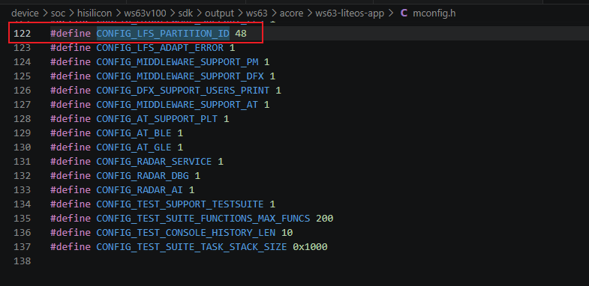Click CONFIG_RADAR_AI macro name

[140, 190]
